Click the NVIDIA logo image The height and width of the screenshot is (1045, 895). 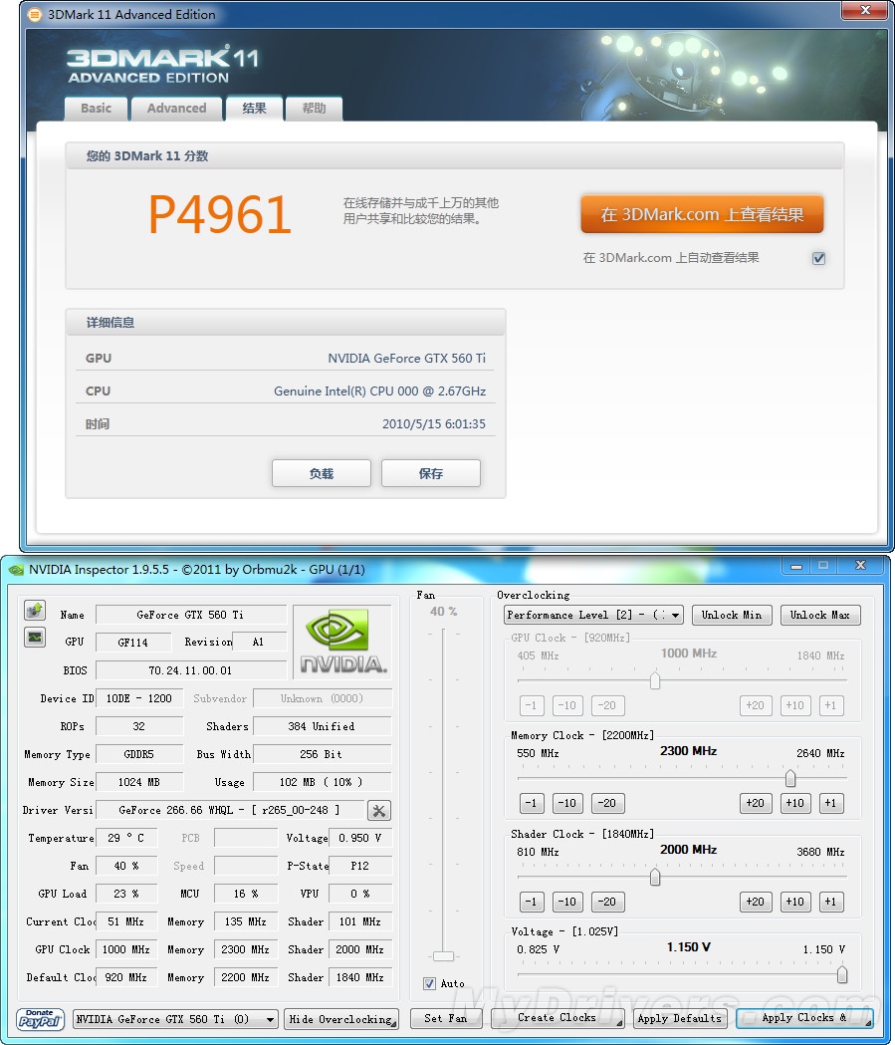(x=341, y=642)
